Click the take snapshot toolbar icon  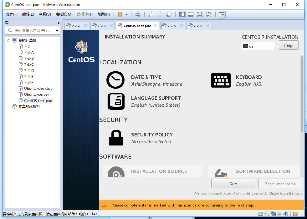click(151, 14)
